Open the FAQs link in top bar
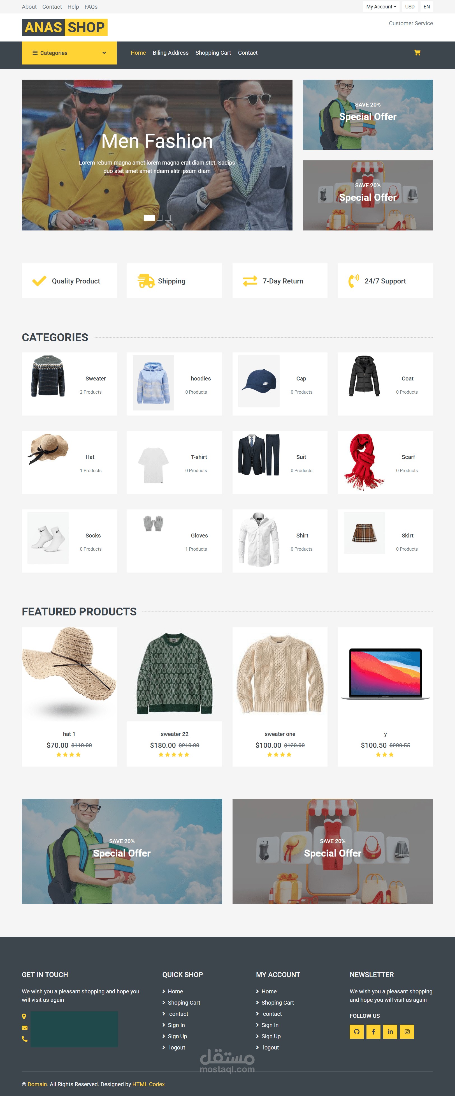Image resolution: width=455 pixels, height=1096 pixels. point(91,7)
